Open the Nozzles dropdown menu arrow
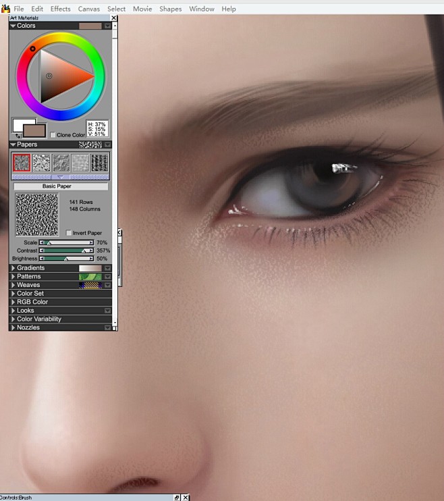 click(108, 327)
